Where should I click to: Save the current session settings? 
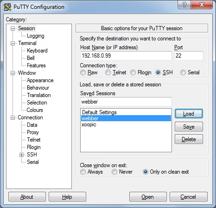tap(189, 127)
